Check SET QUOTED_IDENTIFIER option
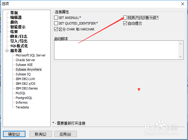This screenshot has height=140, width=188. pos(56,23)
